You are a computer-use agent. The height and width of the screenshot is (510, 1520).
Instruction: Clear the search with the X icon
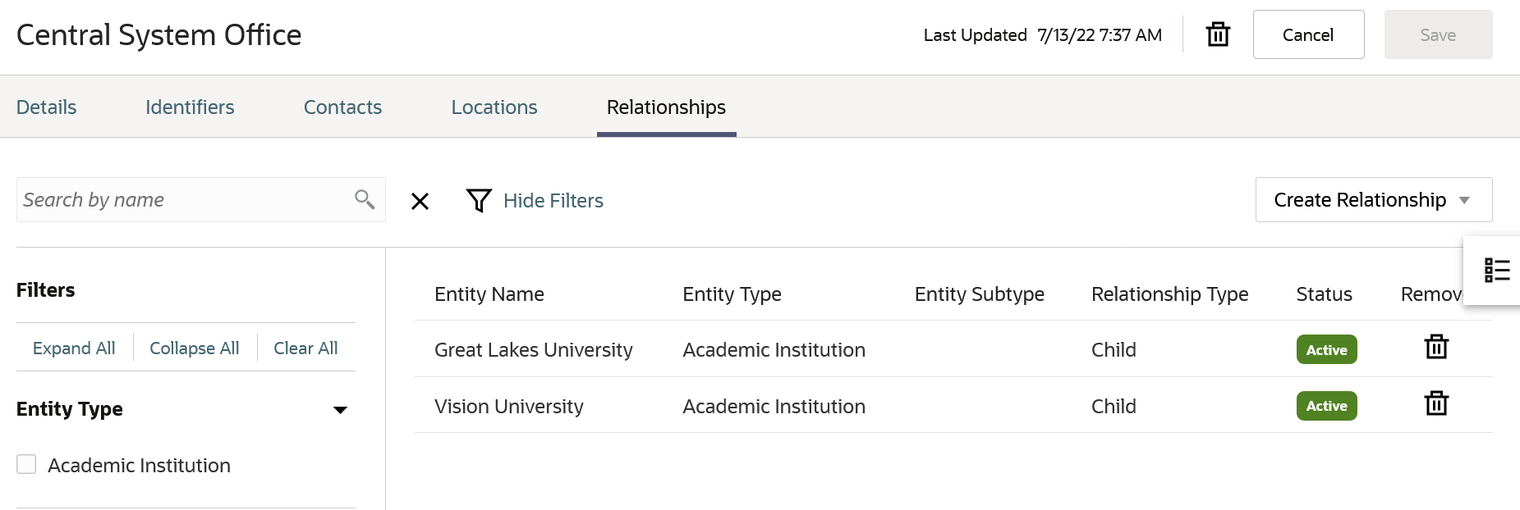click(420, 201)
